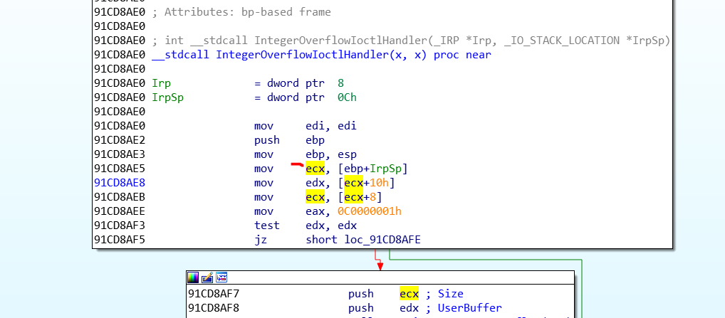Screen dimensions: 725x318
Task: Click highlighted ecx in push ecx line
Action: pos(409,294)
